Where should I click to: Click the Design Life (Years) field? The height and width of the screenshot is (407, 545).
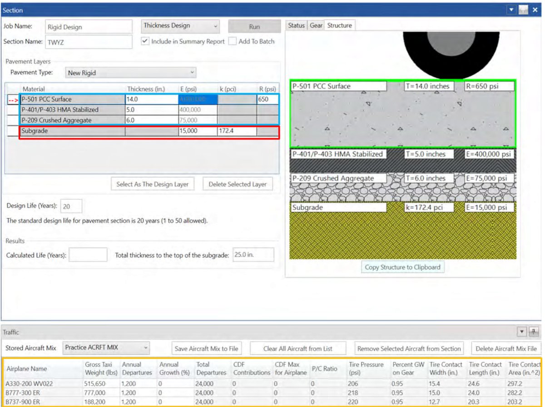click(x=71, y=206)
